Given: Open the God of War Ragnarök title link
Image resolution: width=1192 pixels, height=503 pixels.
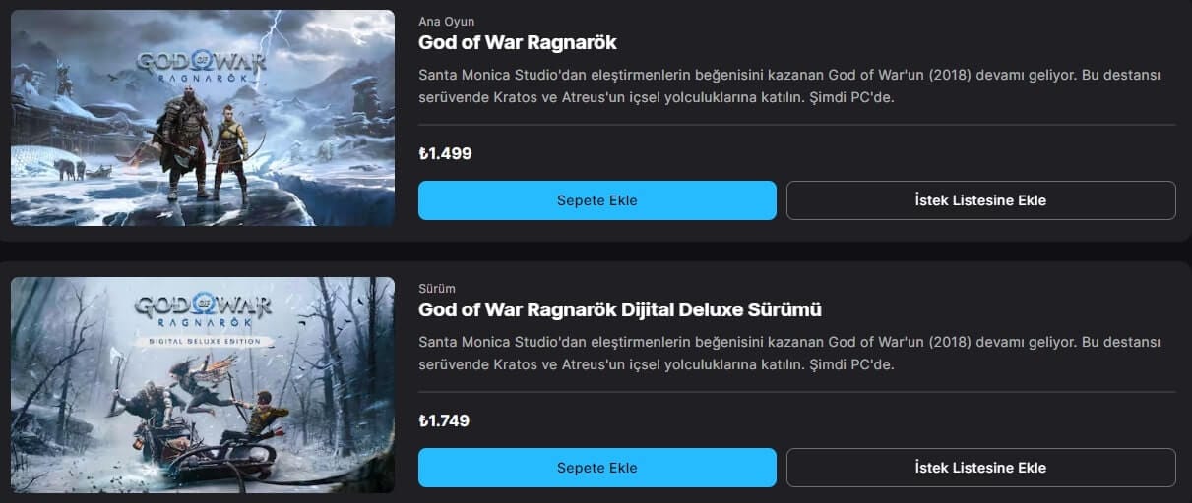Looking at the screenshot, I should (x=518, y=43).
